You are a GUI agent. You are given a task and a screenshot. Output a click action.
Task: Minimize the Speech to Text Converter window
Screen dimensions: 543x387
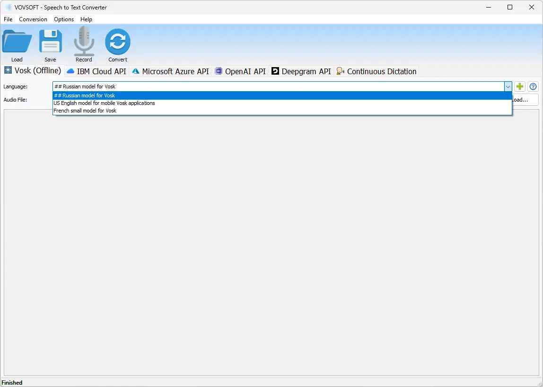(489, 7)
